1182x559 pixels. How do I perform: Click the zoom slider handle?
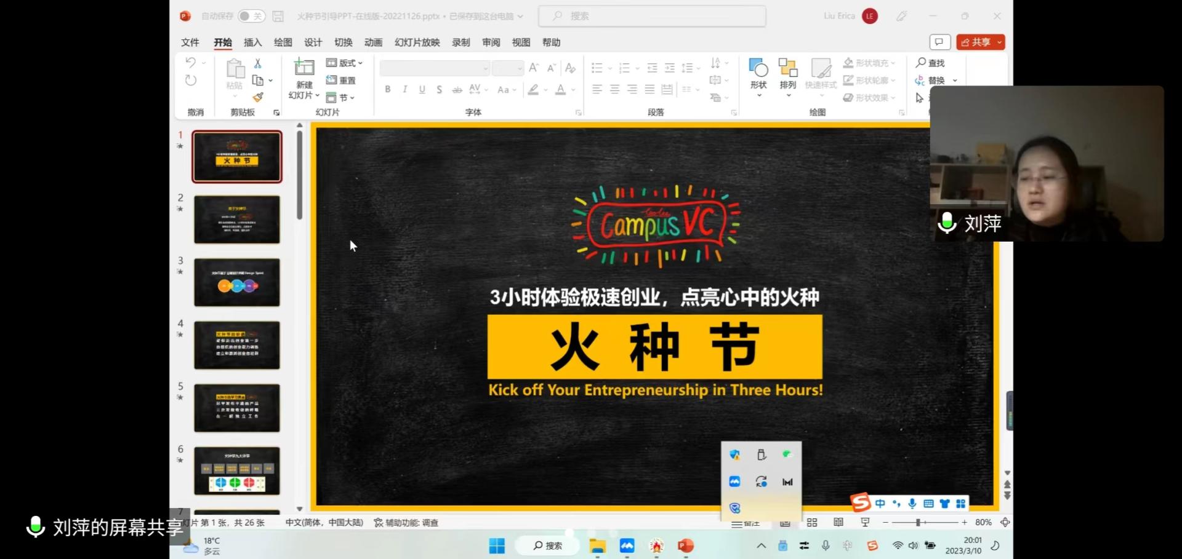[918, 522]
